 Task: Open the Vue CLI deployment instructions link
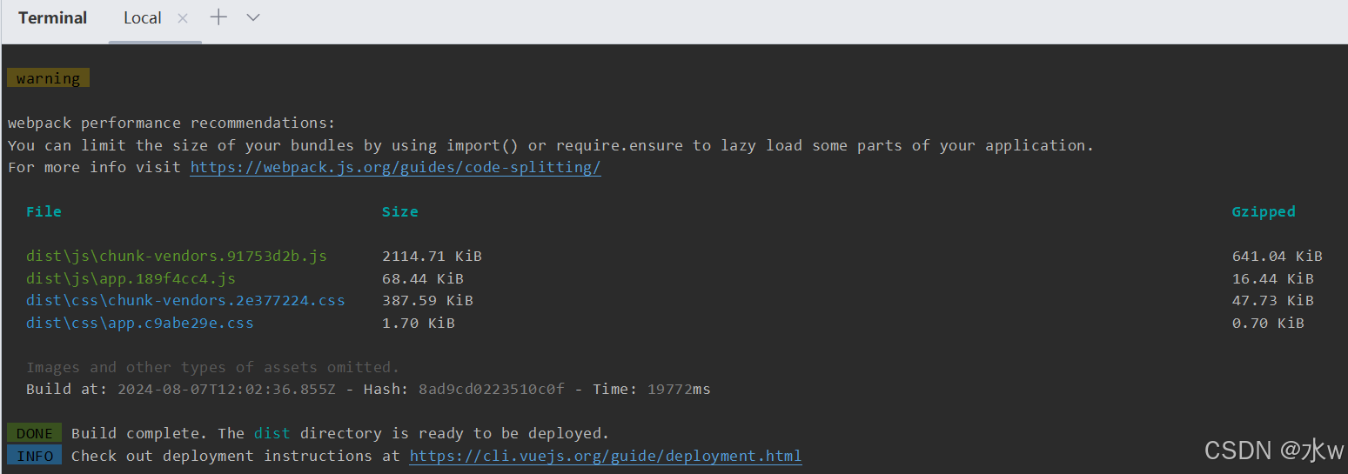[606, 456]
